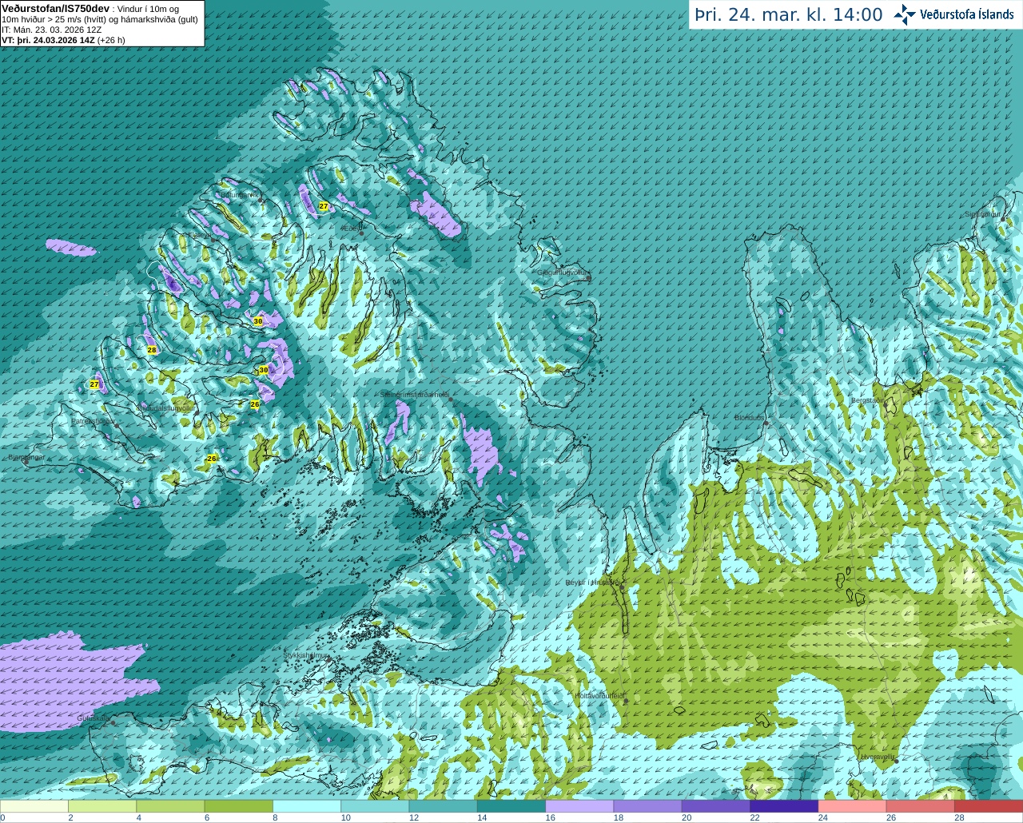Pick the light purple 16–18 legend swatch
Image resolution: width=1023 pixels, height=823 pixels.
tap(579, 806)
